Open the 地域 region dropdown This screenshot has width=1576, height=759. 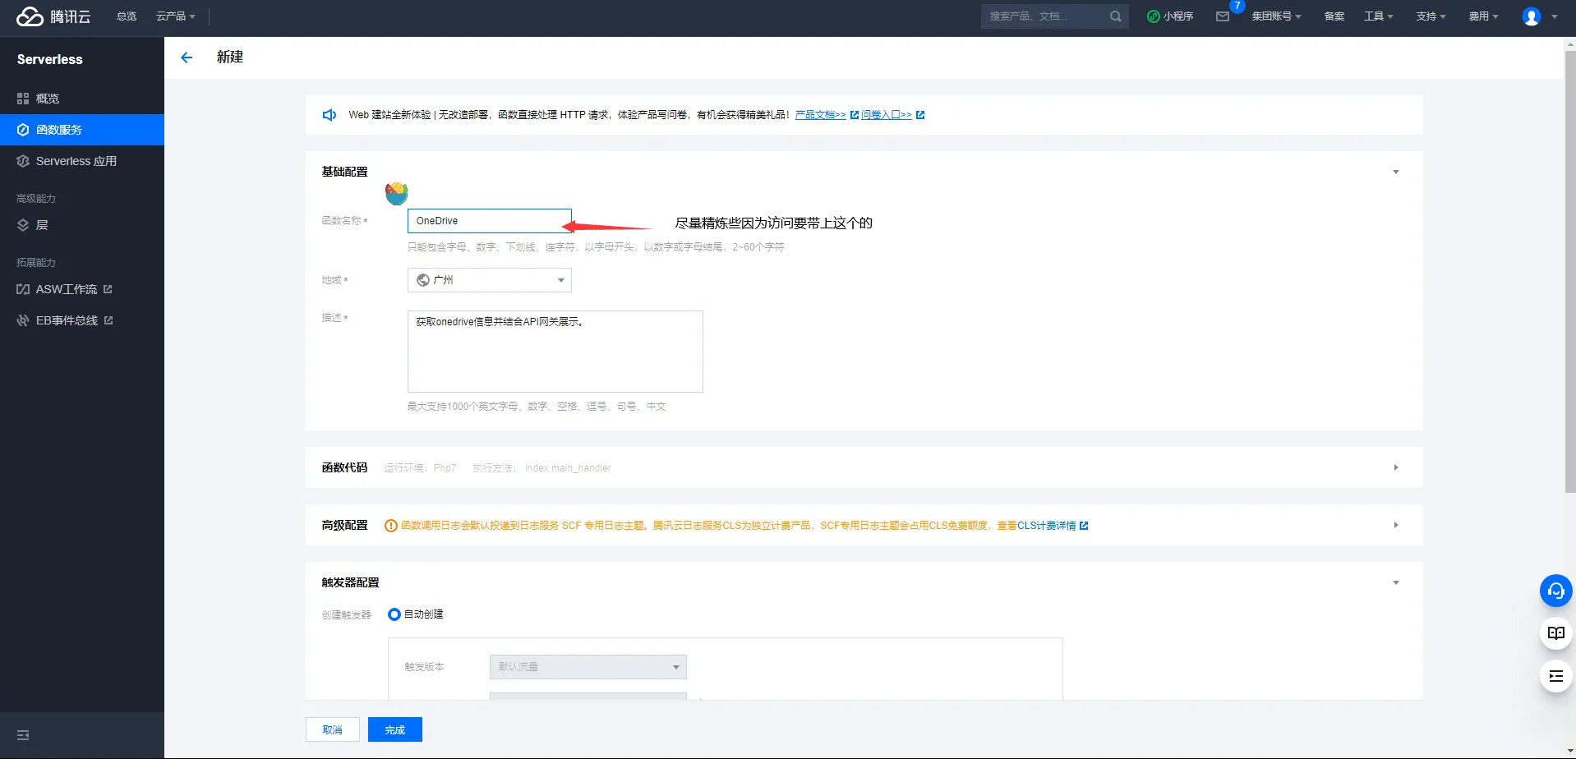point(490,280)
